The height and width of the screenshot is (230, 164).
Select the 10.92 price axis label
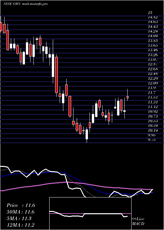tap(153, 111)
